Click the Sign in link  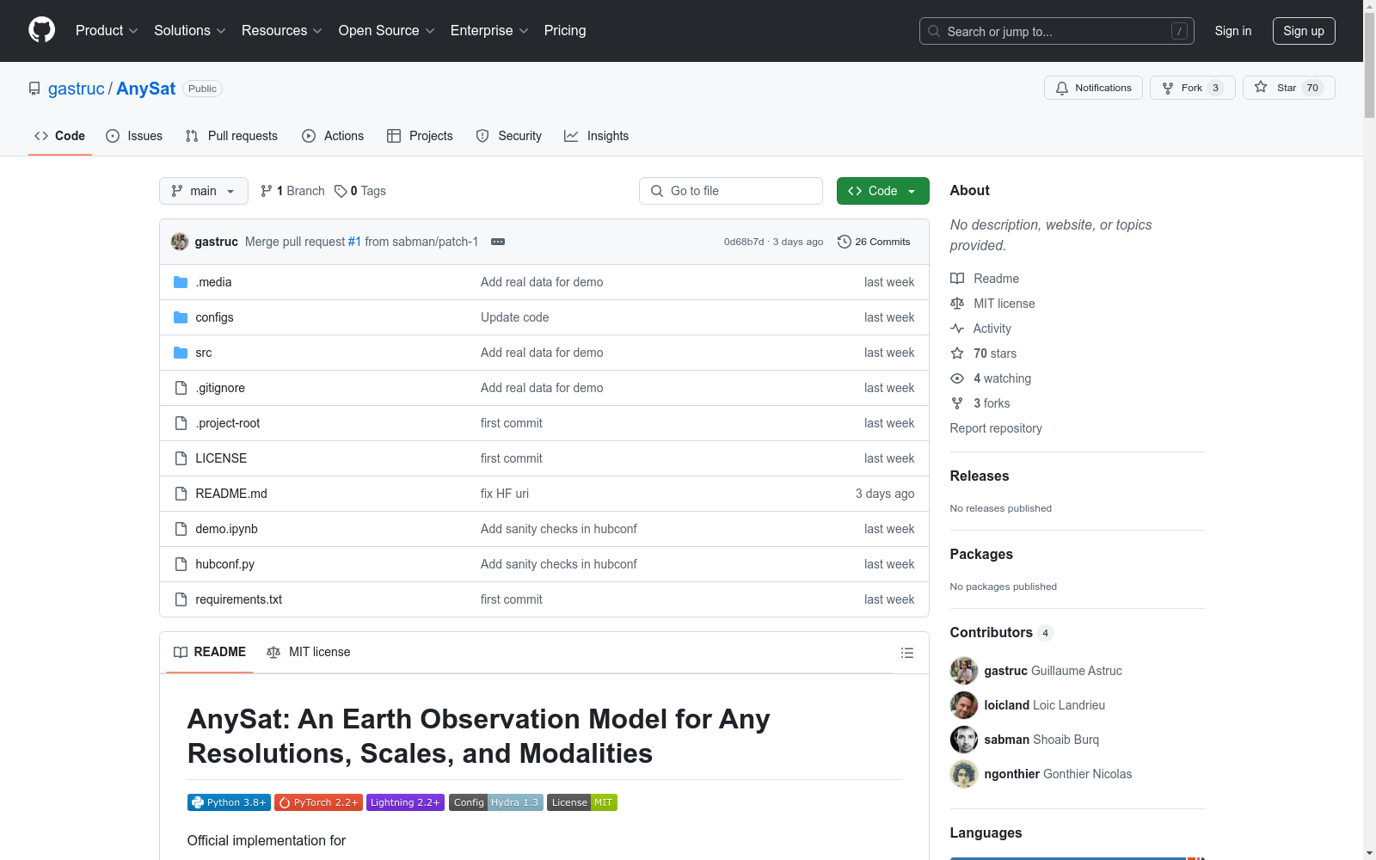click(1233, 31)
